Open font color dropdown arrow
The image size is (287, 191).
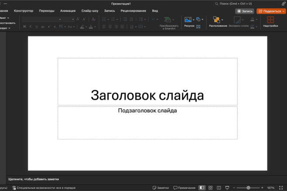tap(95, 27)
